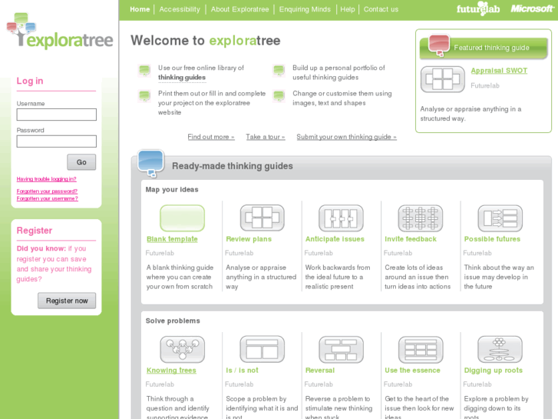The image size is (558, 419).
Task: Open the Reversal title link
Action: [320, 371]
